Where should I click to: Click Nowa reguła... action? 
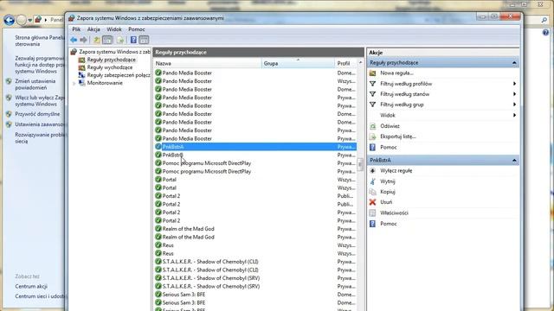[396, 73]
